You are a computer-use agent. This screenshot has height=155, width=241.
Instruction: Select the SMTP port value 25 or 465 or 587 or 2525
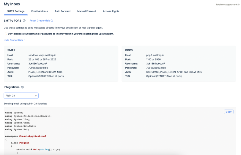pyautogui.click(x=42, y=60)
